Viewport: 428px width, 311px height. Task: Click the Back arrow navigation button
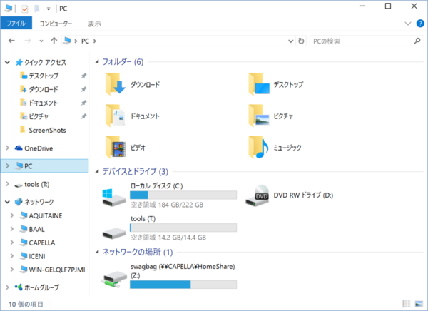pos(11,41)
